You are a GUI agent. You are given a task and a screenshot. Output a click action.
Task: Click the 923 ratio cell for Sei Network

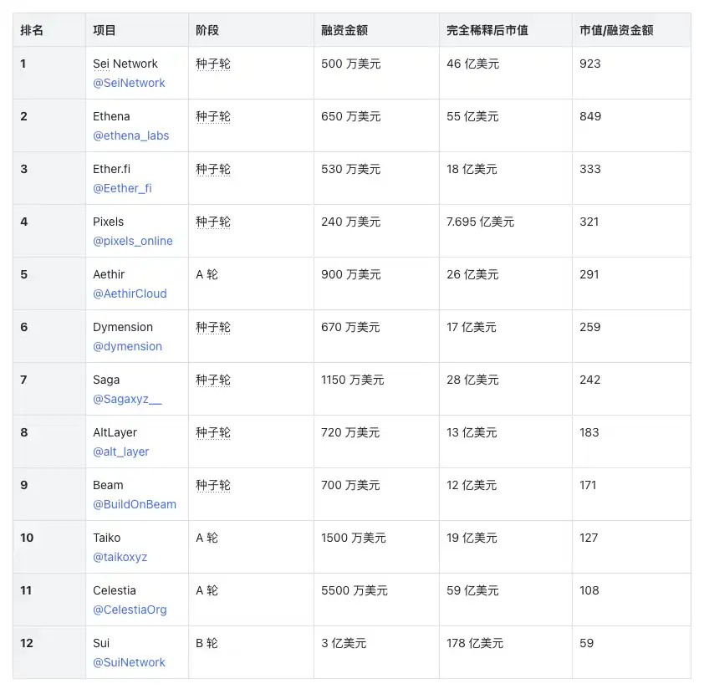589,64
